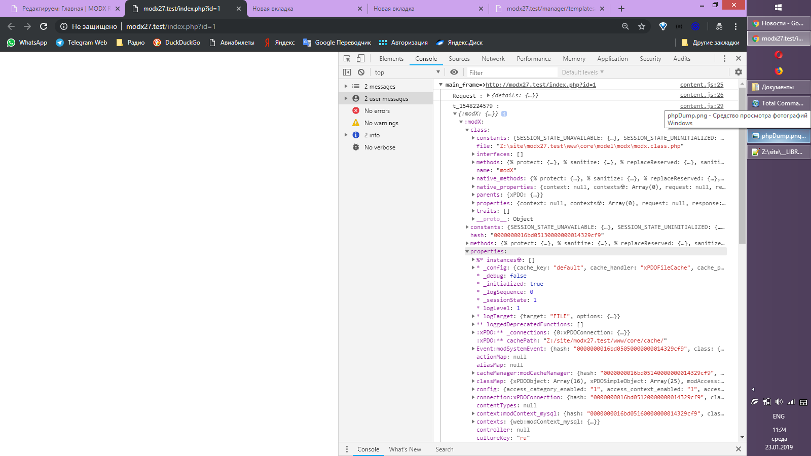The height and width of the screenshot is (456, 811).
Task: Toggle the device toolbar icon
Action: pyautogui.click(x=360, y=59)
